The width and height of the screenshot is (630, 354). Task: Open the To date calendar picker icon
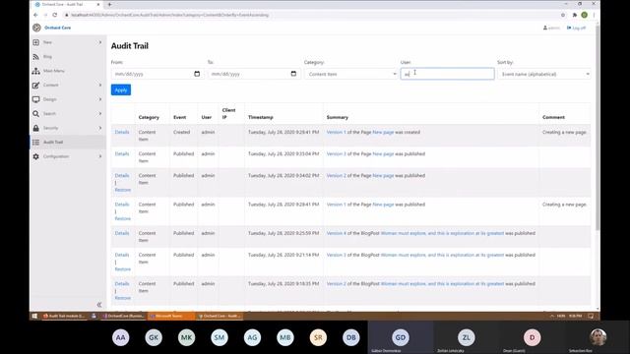pos(293,74)
